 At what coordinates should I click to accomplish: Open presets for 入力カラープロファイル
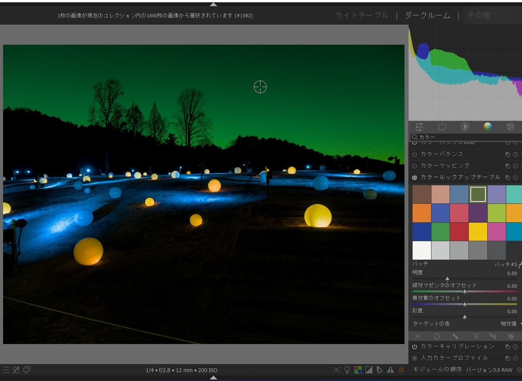(x=521, y=358)
